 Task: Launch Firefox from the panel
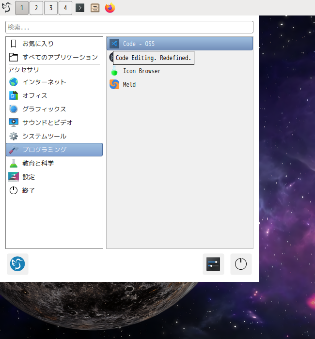[110, 8]
